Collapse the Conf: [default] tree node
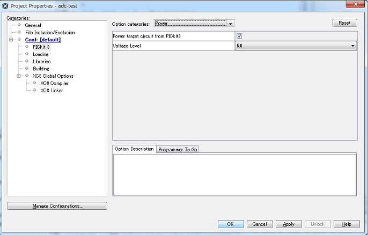This screenshot has height=235, width=368. [11, 40]
